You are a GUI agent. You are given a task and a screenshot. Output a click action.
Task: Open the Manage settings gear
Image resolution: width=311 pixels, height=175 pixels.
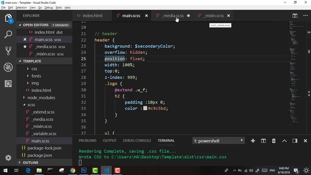[x=8, y=157]
